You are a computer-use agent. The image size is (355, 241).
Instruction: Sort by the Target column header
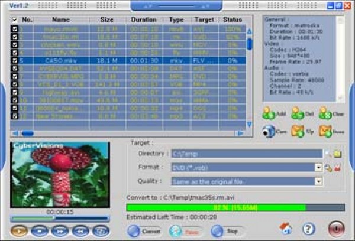[204, 20]
